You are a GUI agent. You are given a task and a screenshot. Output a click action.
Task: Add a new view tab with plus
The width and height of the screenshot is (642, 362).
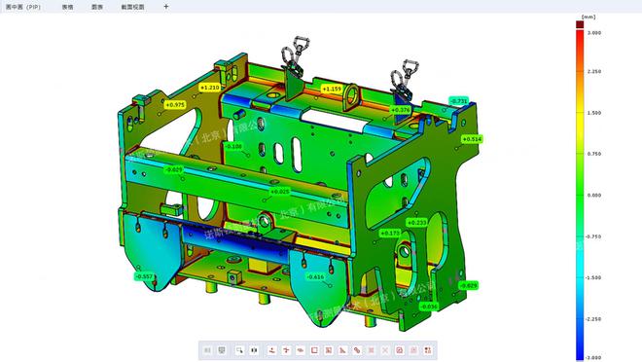click(x=165, y=7)
